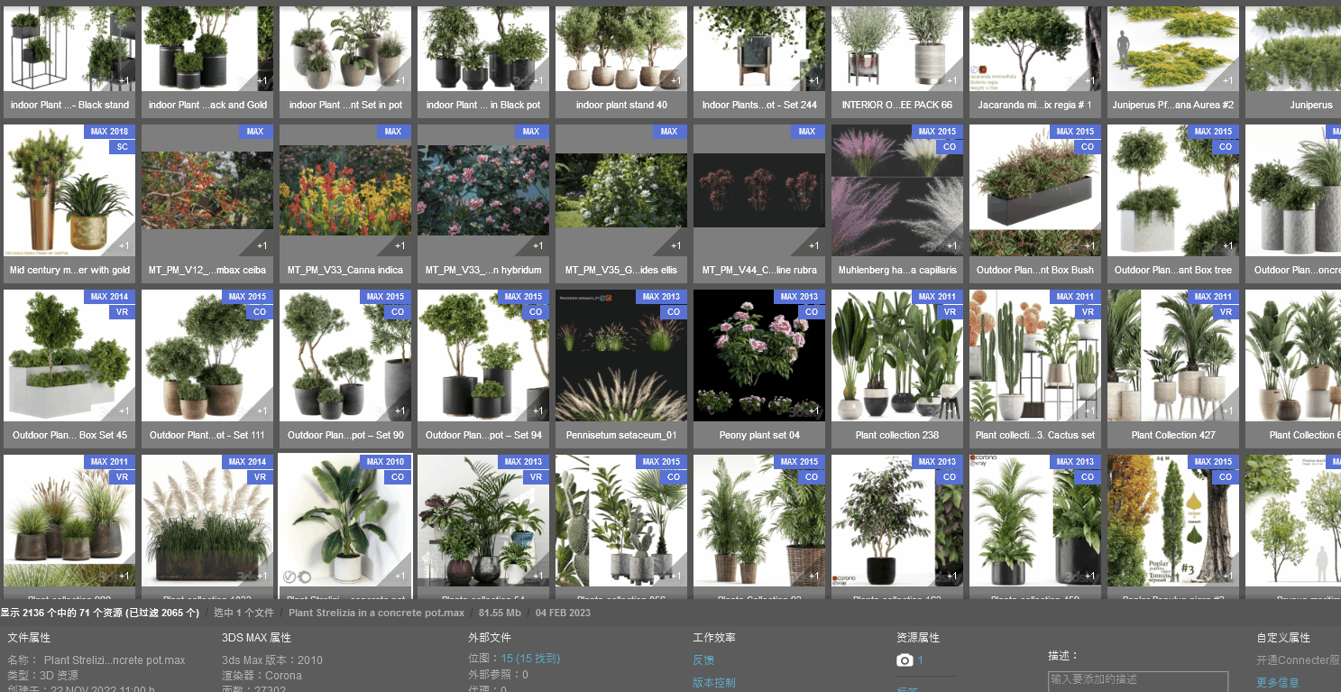Select the Plant Collection 427 thumbnail
This screenshot has height=692, width=1341.
click(x=1172, y=356)
